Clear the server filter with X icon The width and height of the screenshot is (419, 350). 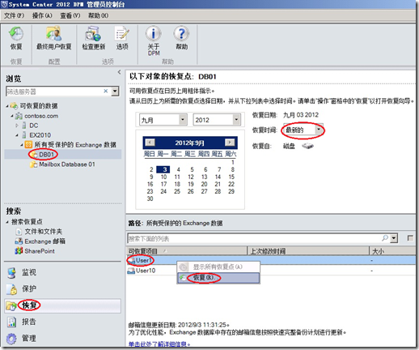[x=106, y=91]
